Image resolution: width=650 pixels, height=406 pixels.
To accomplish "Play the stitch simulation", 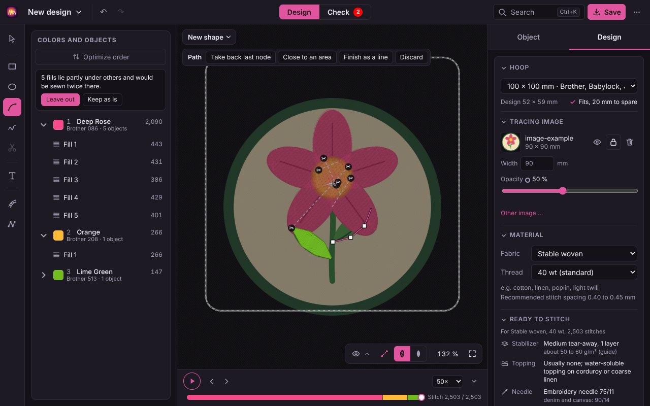I will pos(192,381).
